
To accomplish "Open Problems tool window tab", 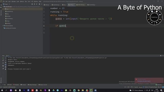I will point(16,85).
